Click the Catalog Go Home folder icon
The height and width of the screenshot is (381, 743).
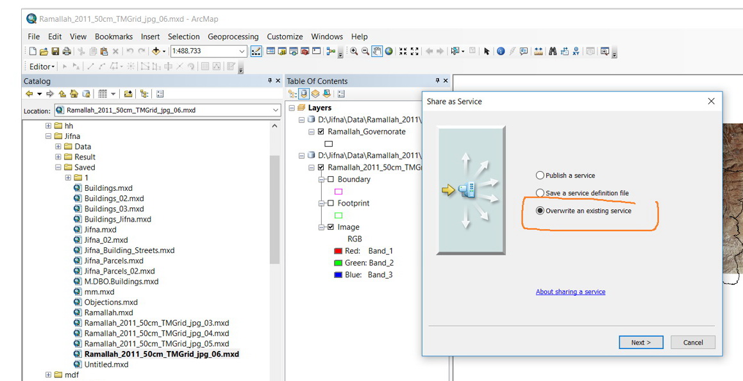(74, 93)
